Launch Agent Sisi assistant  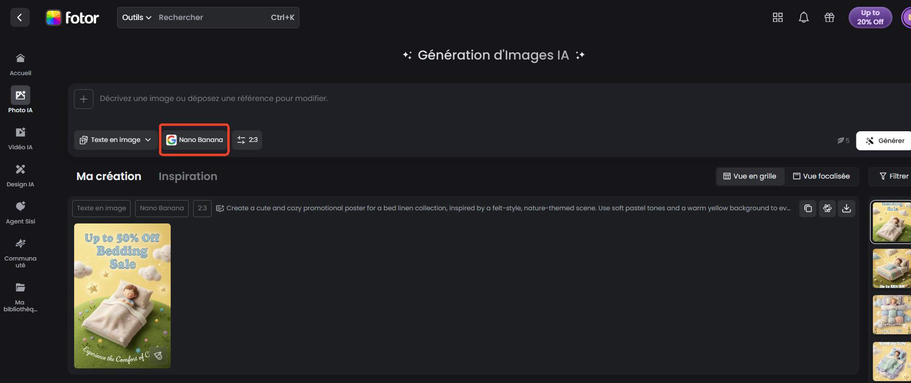point(20,211)
